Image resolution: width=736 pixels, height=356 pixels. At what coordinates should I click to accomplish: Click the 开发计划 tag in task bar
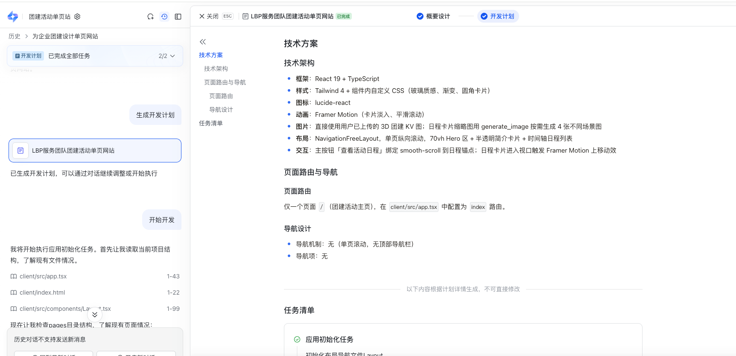(28, 56)
